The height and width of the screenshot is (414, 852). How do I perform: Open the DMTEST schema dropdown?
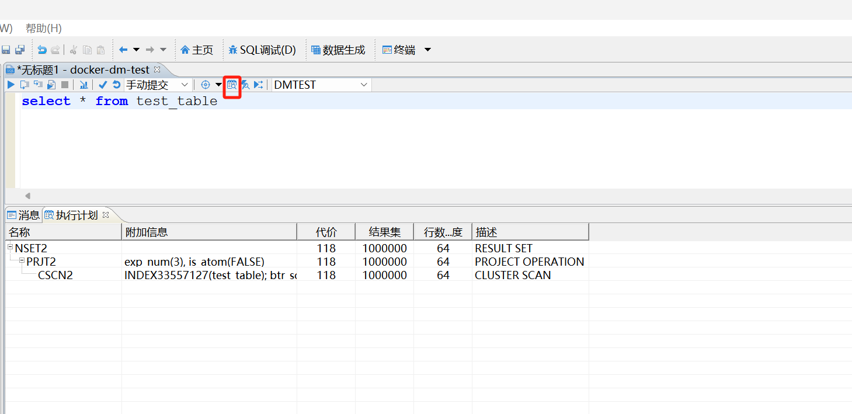(321, 85)
